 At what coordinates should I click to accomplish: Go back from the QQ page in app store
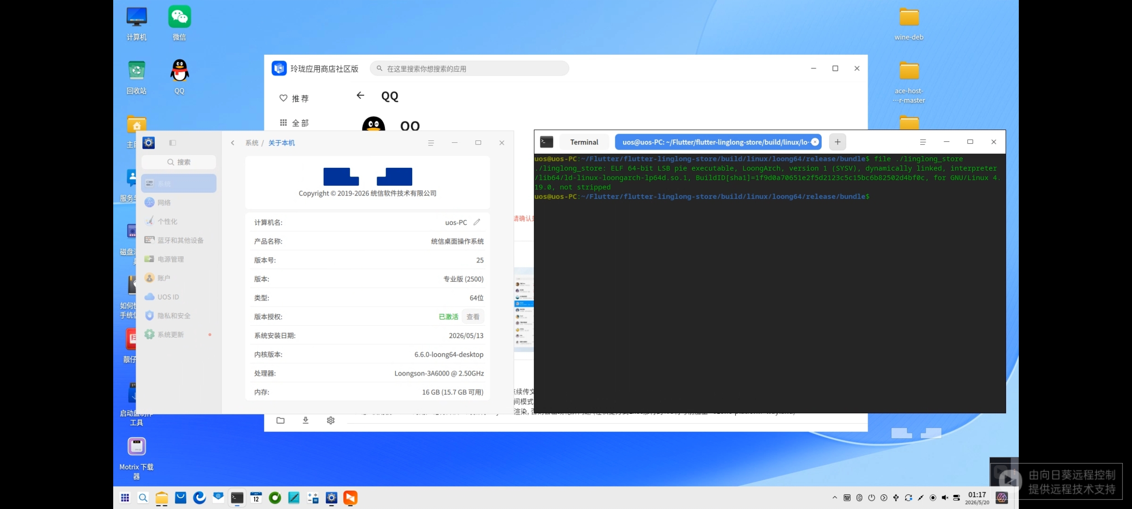(361, 95)
